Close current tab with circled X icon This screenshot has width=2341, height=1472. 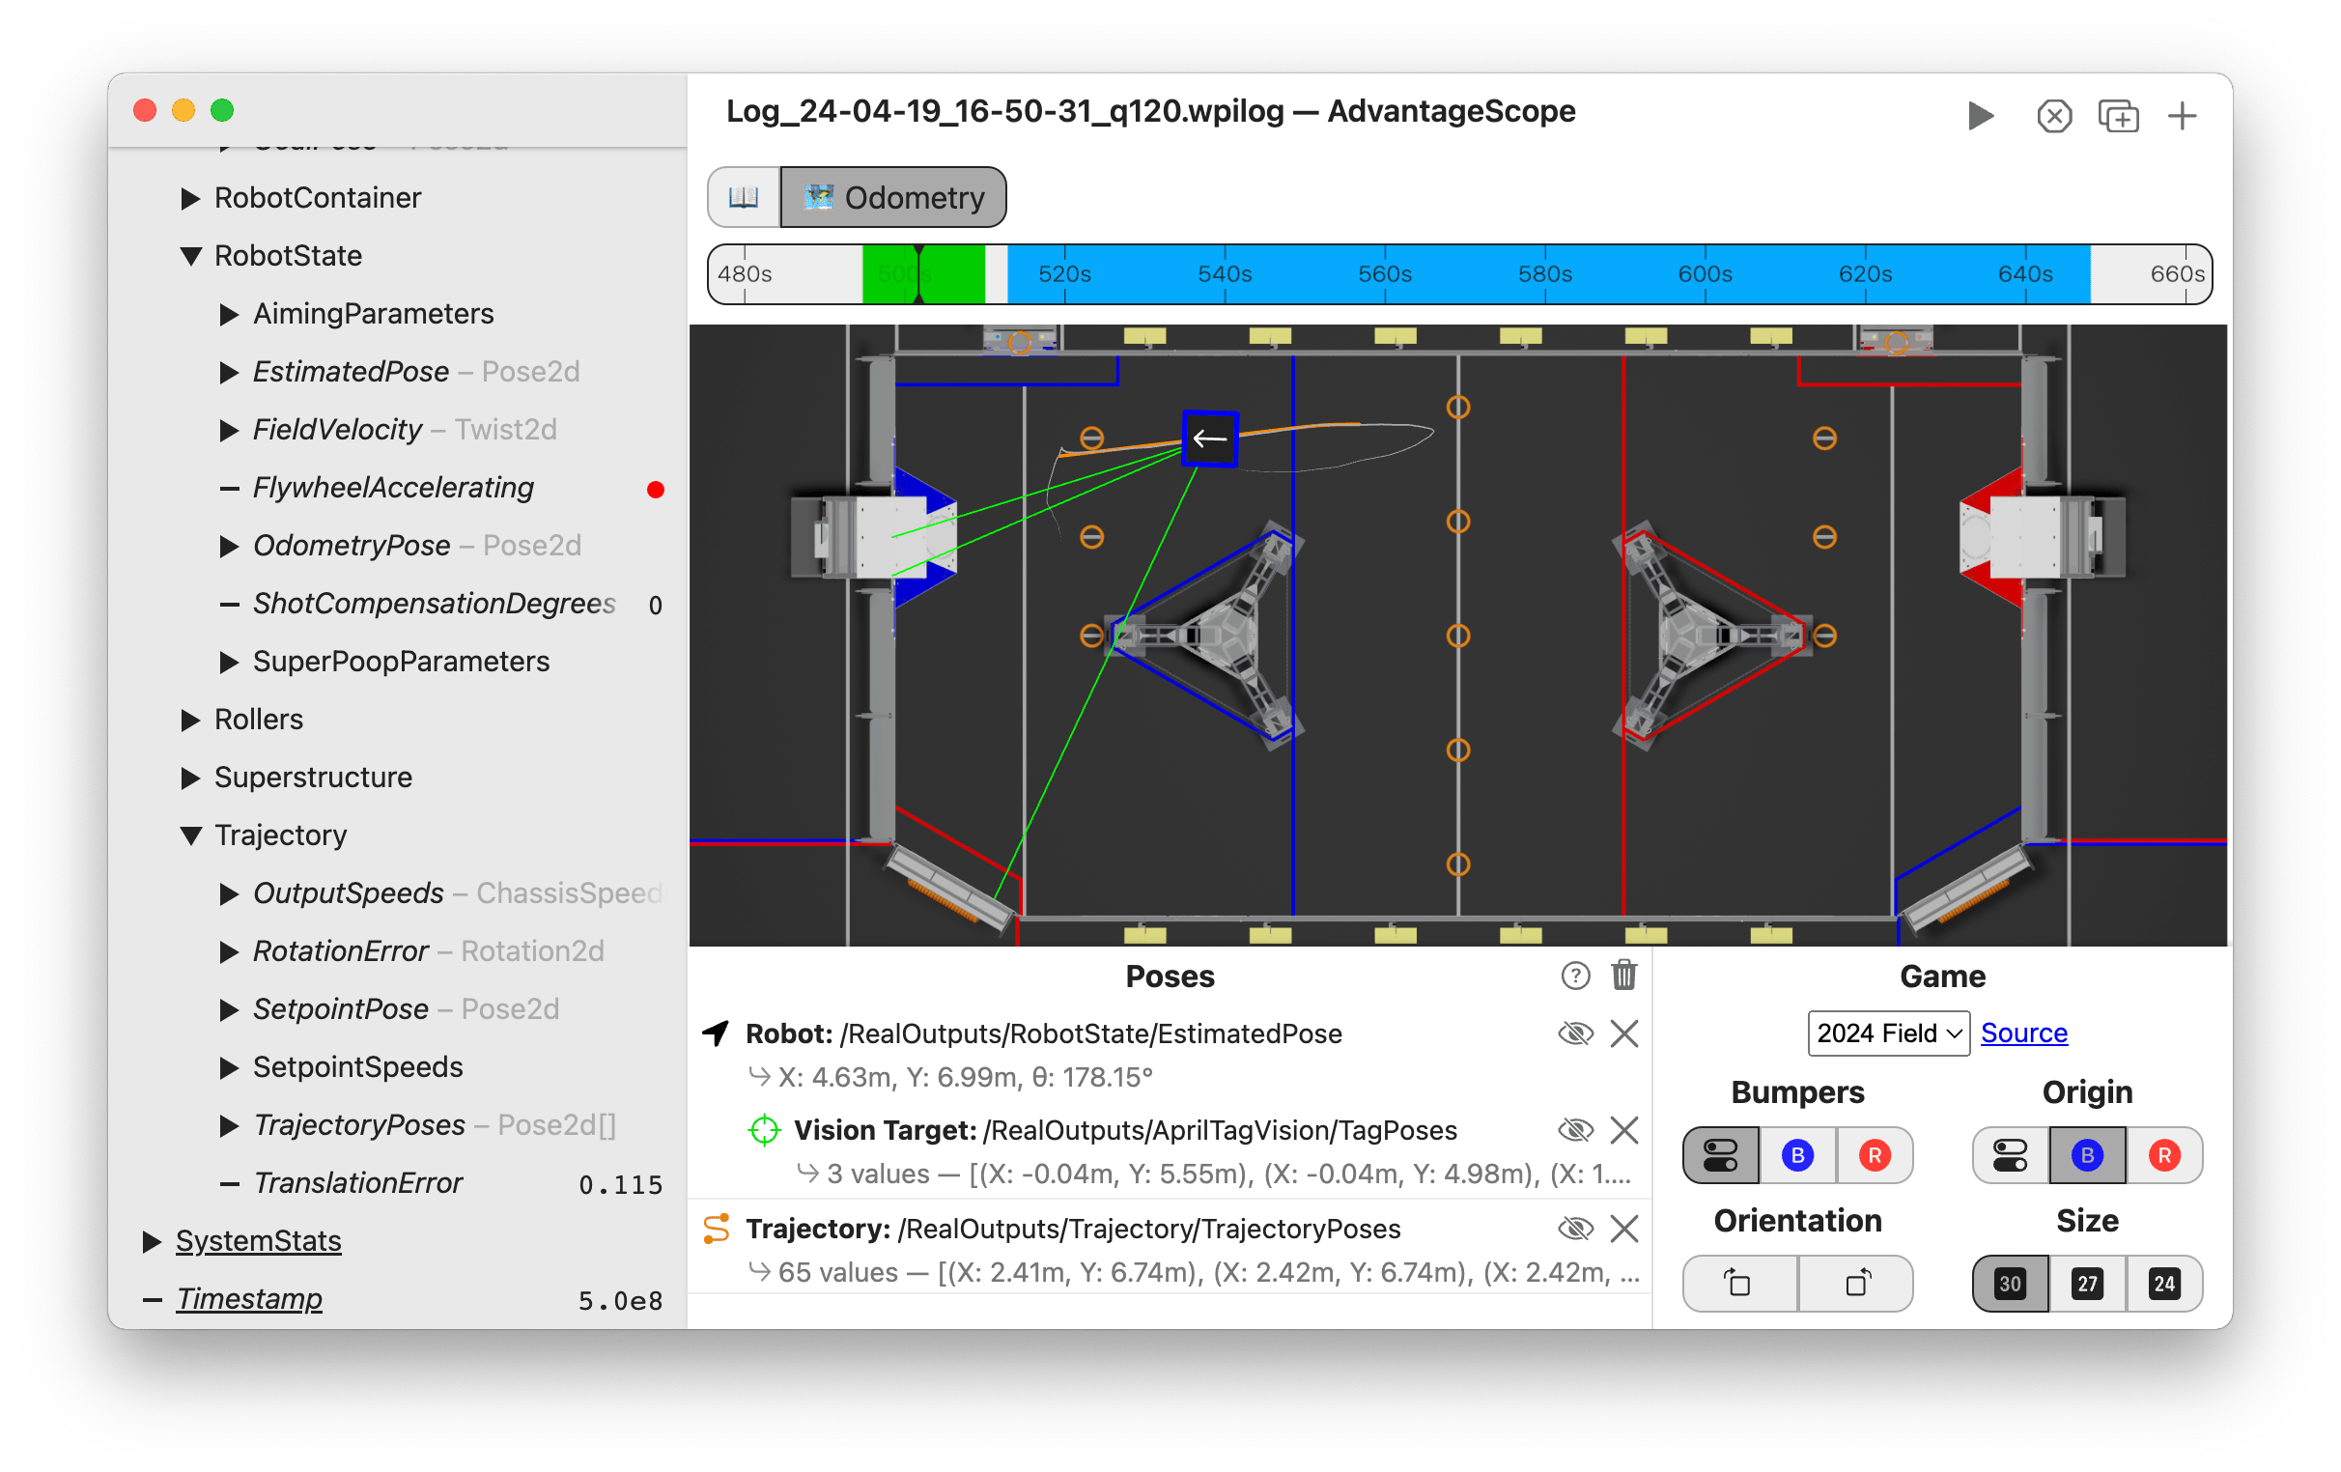click(x=2053, y=117)
